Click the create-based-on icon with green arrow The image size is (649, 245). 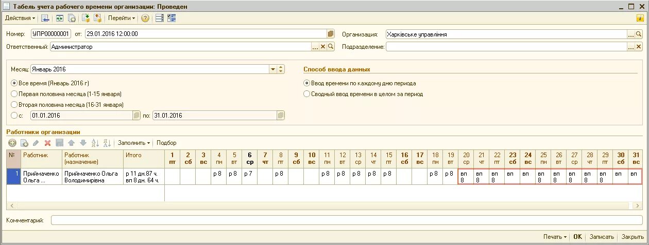pos(86,18)
